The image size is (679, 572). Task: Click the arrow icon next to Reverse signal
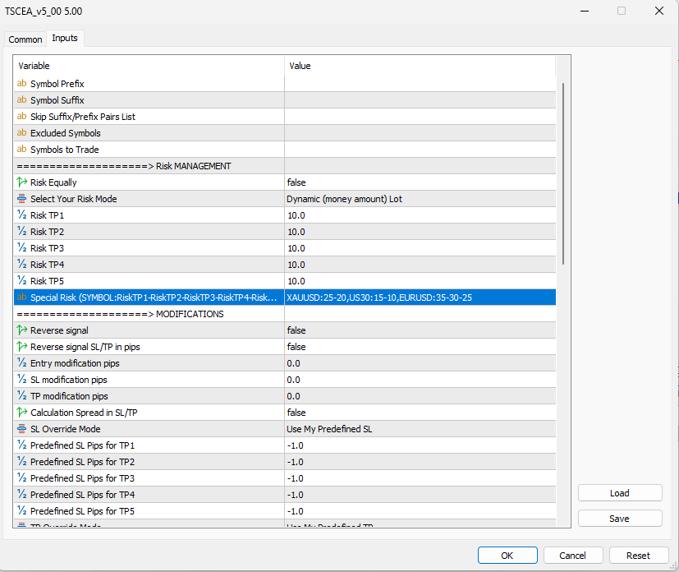pyautogui.click(x=22, y=330)
